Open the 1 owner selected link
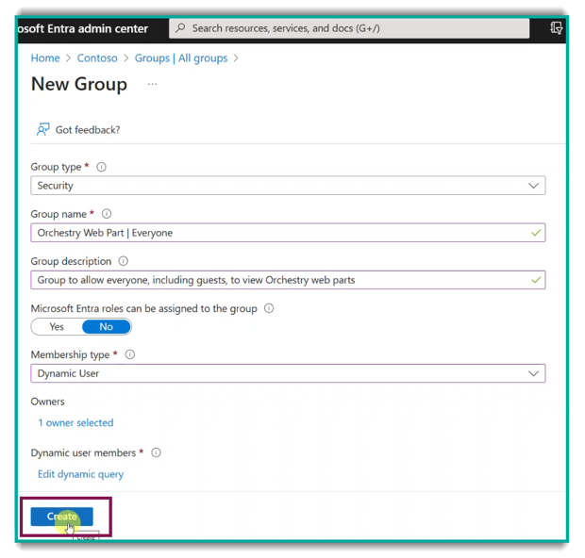Viewport: 585px width, 558px height. [75, 423]
